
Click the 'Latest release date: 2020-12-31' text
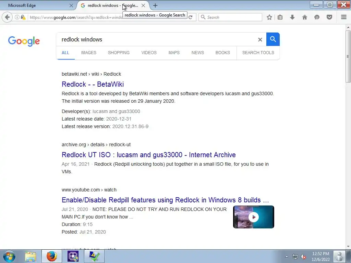pos(96,119)
